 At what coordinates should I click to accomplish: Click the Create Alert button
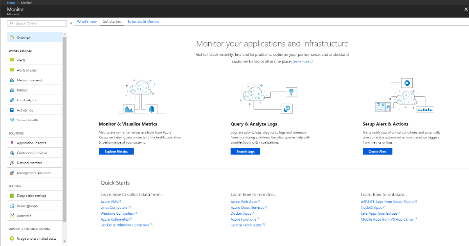377,151
